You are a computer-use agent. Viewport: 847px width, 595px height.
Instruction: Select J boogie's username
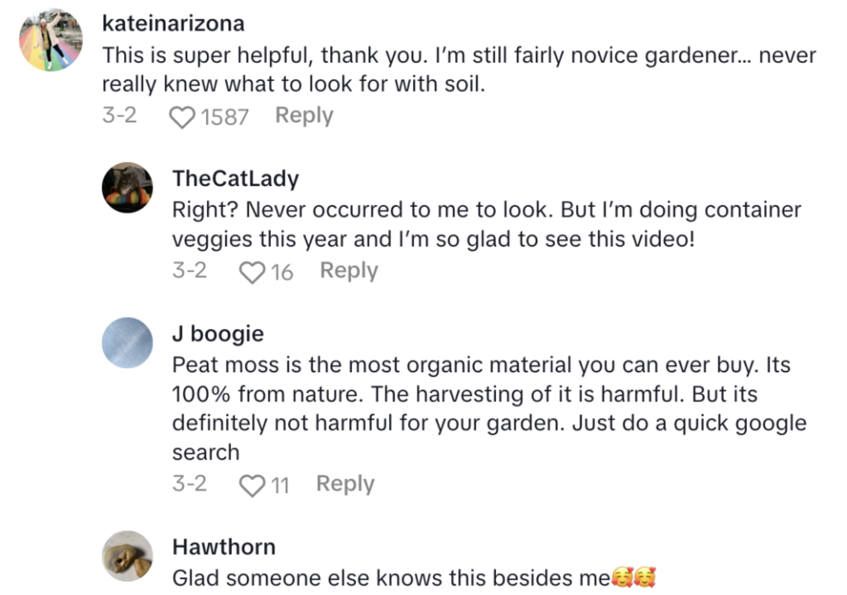pyautogui.click(x=216, y=333)
